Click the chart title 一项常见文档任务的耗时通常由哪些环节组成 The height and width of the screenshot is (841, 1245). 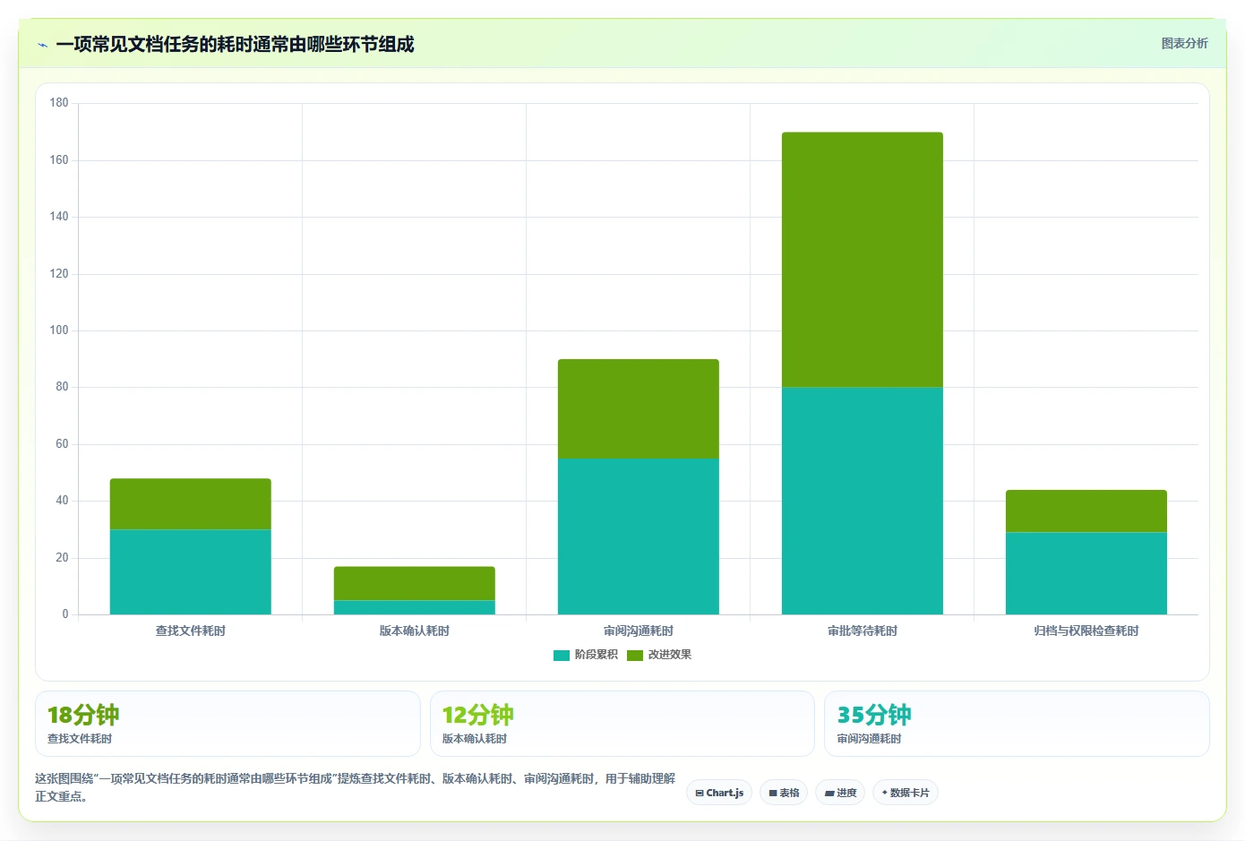coord(235,45)
